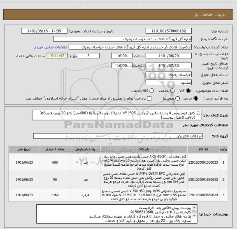The height and width of the screenshot is (229, 237).
Task: Click the request creator field
Action: (x=130, y=47)
